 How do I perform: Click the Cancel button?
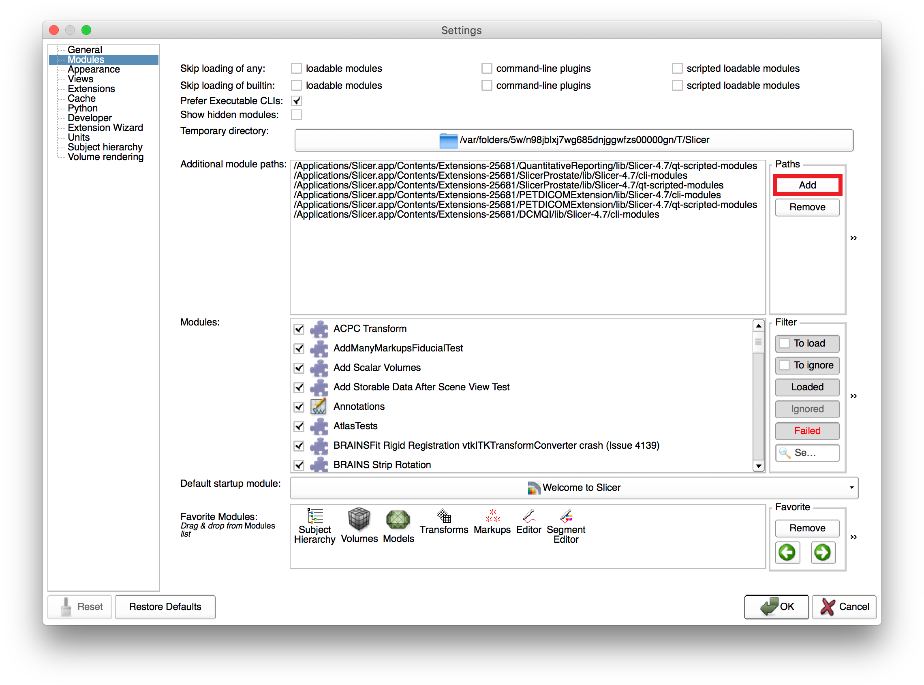coord(844,607)
